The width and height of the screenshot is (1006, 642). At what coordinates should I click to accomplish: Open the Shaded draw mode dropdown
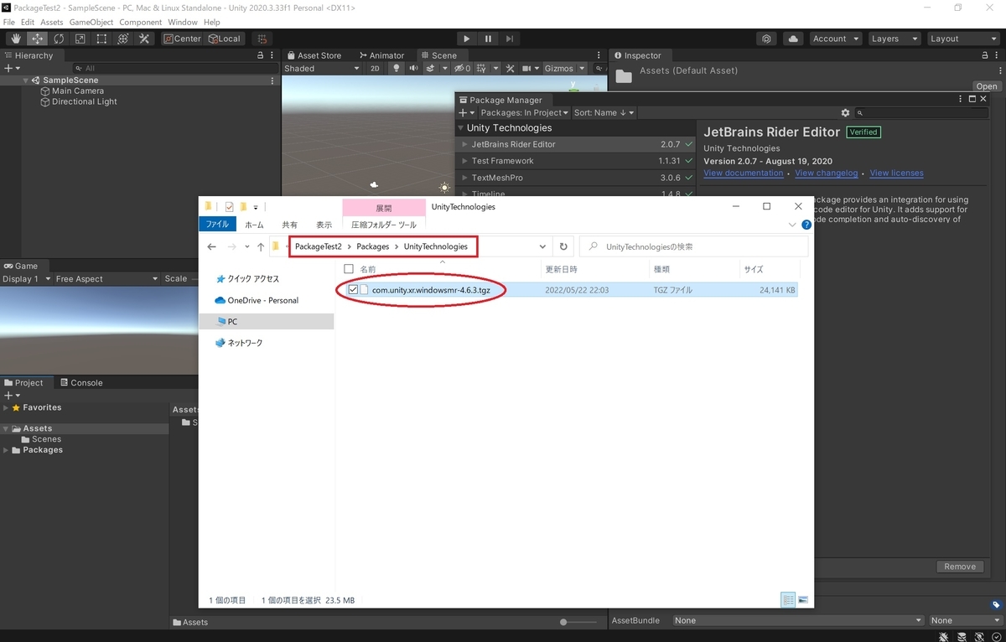click(321, 69)
